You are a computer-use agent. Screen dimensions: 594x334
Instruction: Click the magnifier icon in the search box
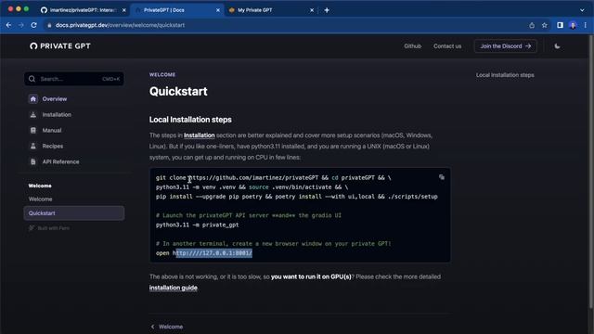[x=32, y=79]
